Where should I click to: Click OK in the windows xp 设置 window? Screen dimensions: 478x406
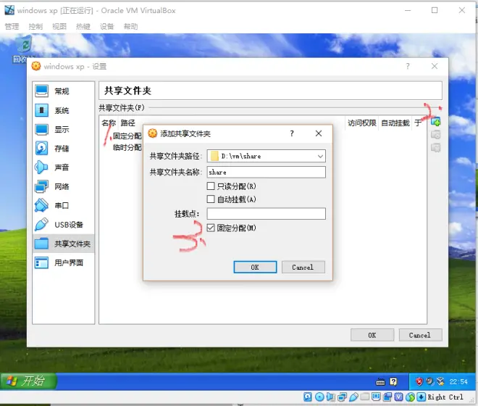click(x=372, y=335)
